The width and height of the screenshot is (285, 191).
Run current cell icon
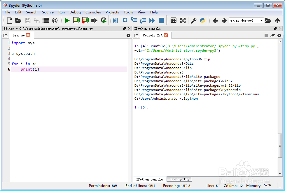point(76,20)
